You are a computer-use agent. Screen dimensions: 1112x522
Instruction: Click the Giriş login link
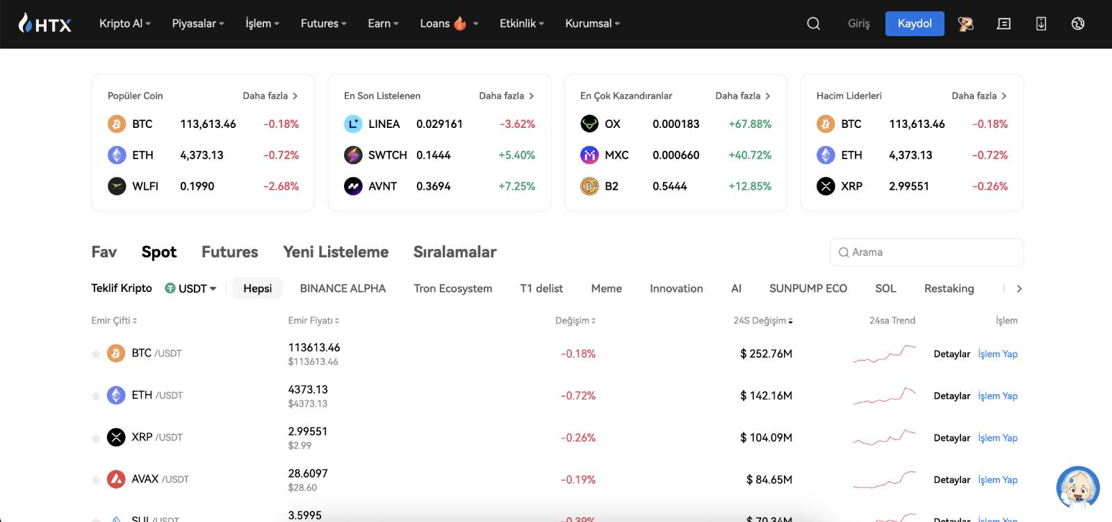point(859,24)
